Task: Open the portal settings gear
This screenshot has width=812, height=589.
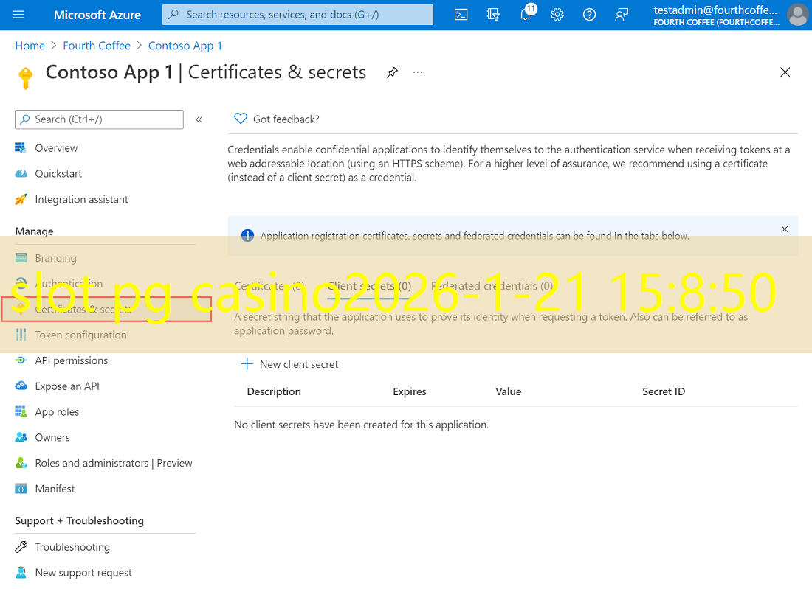Action: click(557, 15)
